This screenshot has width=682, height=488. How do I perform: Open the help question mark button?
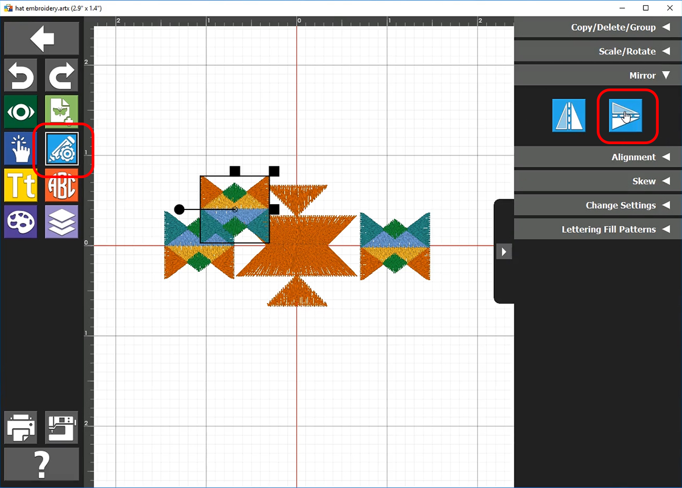point(41,464)
